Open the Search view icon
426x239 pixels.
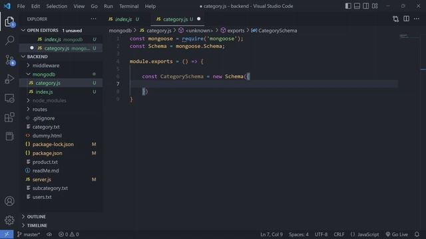coord(9,40)
